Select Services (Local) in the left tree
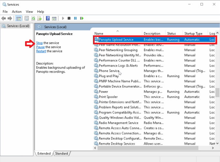The height and width of the screenshot is (162, 220). tap(18, 26)
